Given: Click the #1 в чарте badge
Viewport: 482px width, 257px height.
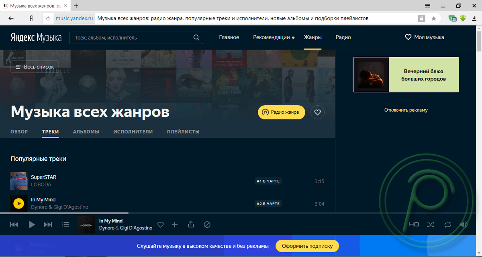Looking at the screenshot, I should coord(268,181).
